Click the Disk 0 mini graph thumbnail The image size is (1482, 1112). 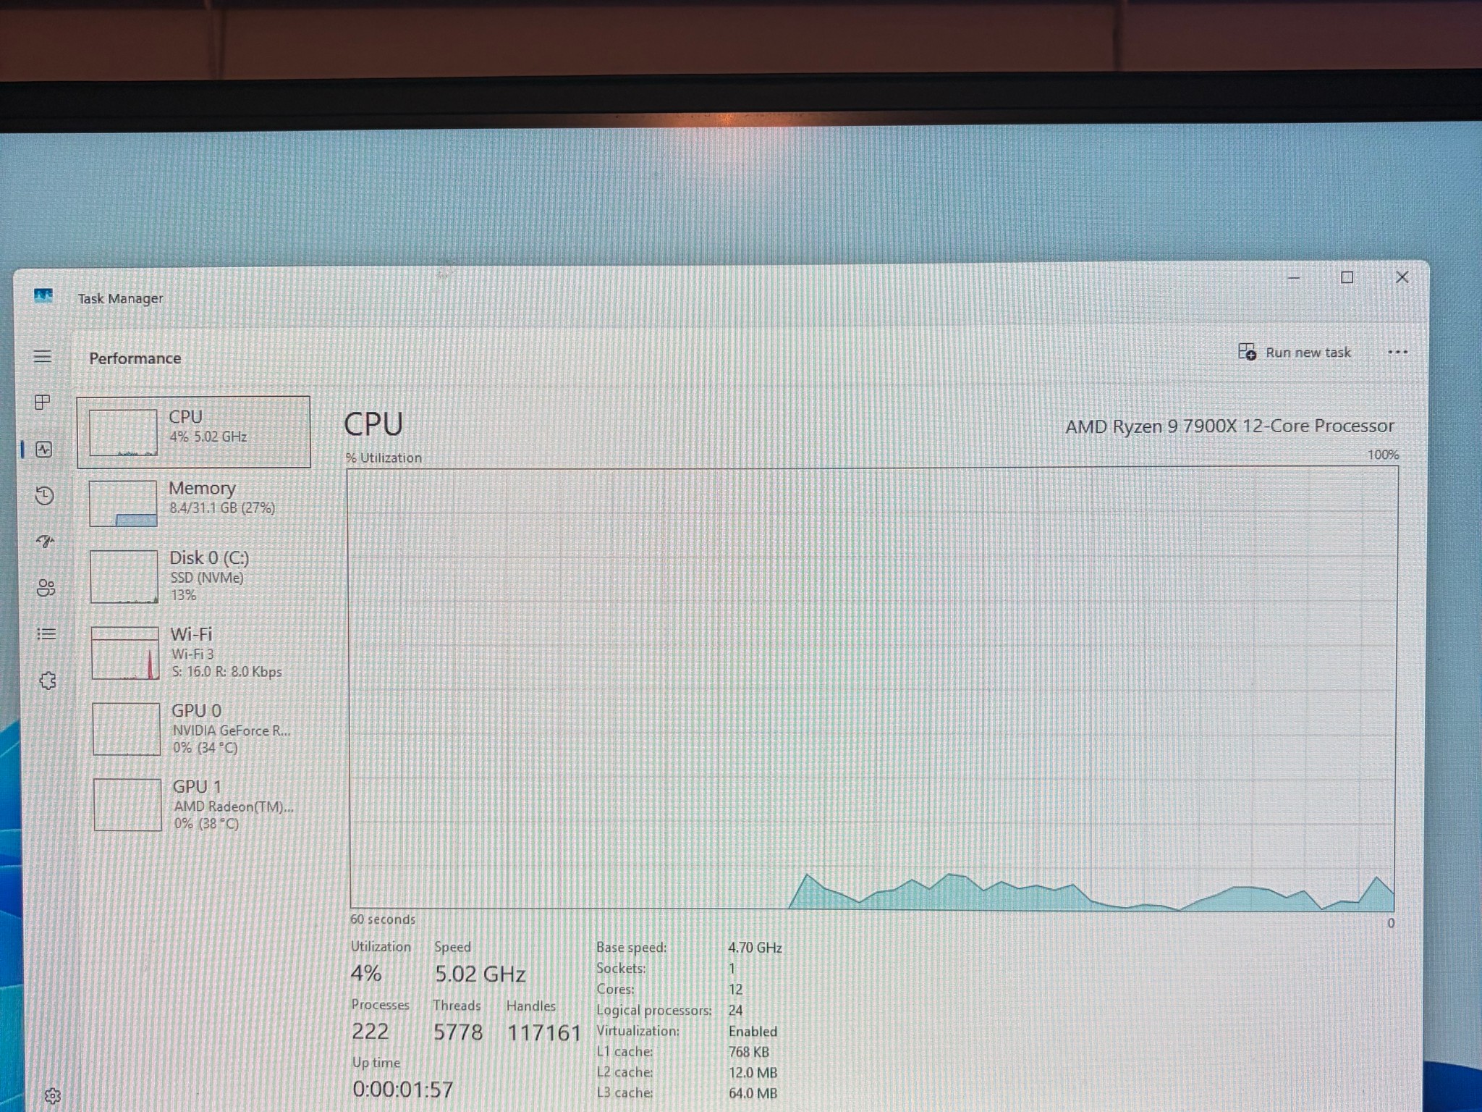pyautogui.click(x=124, y=577)
